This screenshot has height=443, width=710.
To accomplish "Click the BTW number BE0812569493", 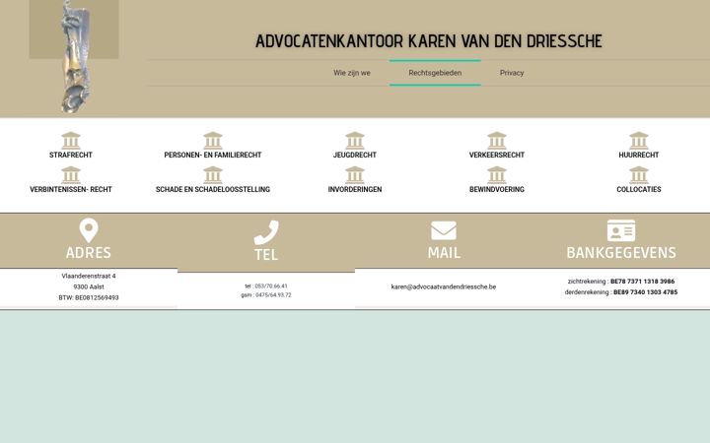I will 97,298.
